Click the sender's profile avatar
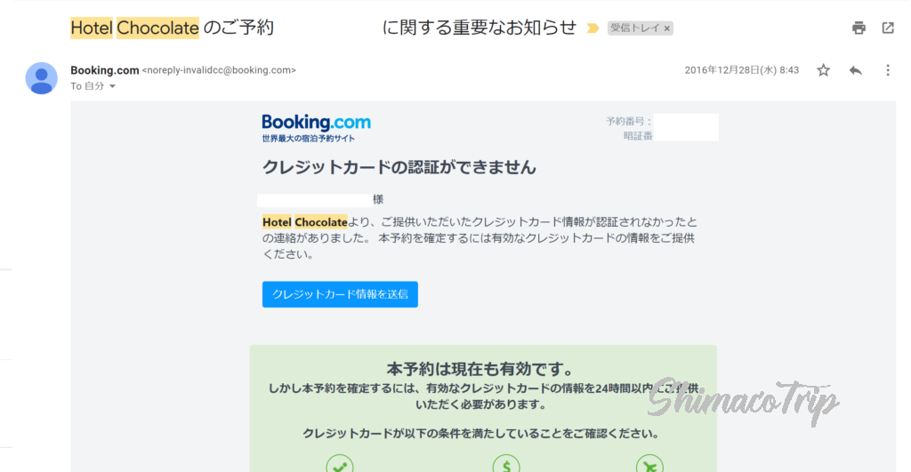911x472 pixels. click(x=42, y=78)
